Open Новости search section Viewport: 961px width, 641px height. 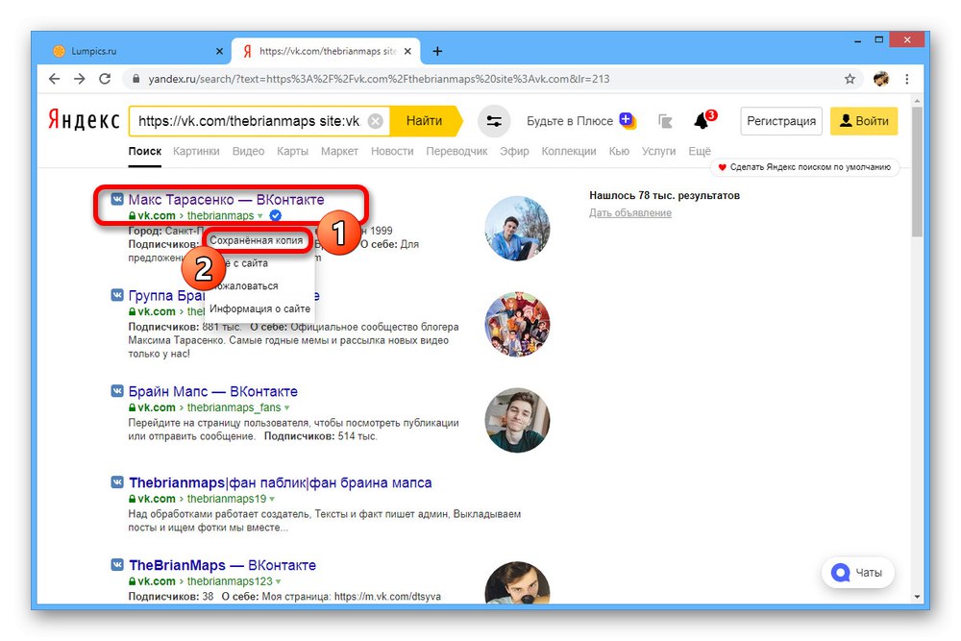(x=392, y=152)
